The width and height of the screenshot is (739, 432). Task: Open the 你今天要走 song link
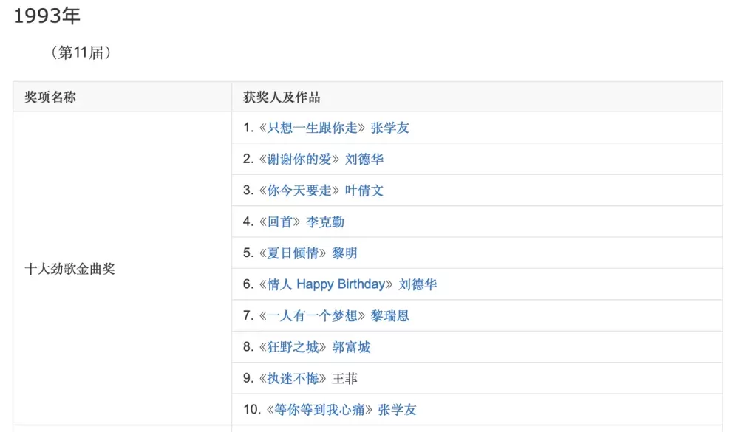(299, 191)
